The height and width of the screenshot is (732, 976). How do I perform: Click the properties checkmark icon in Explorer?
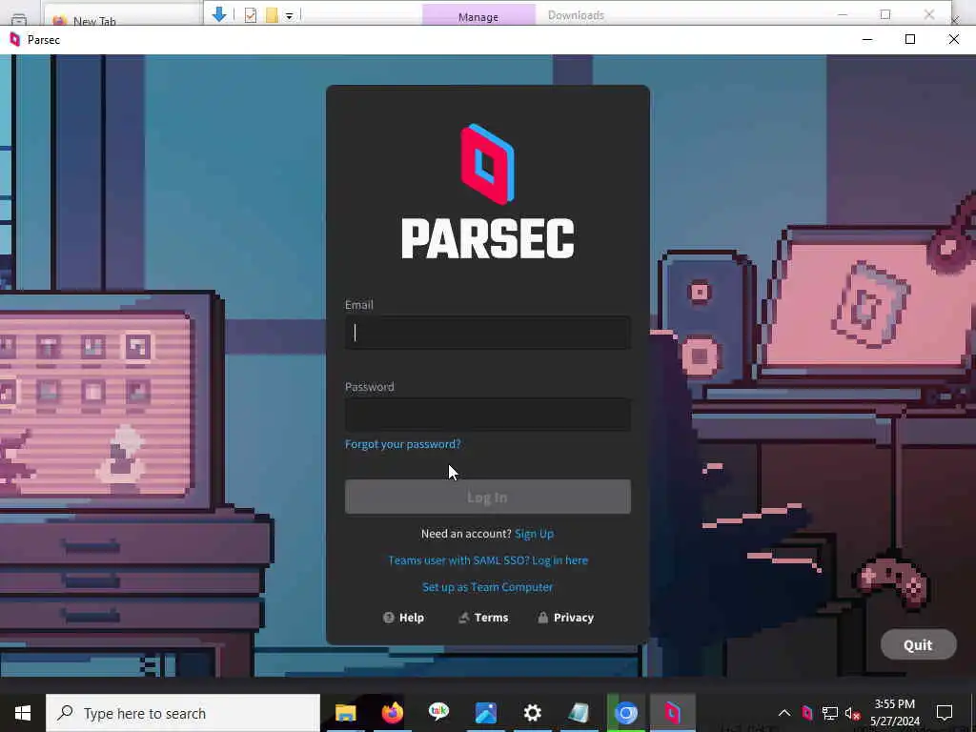pyautogui.click(x=251, y=15)
